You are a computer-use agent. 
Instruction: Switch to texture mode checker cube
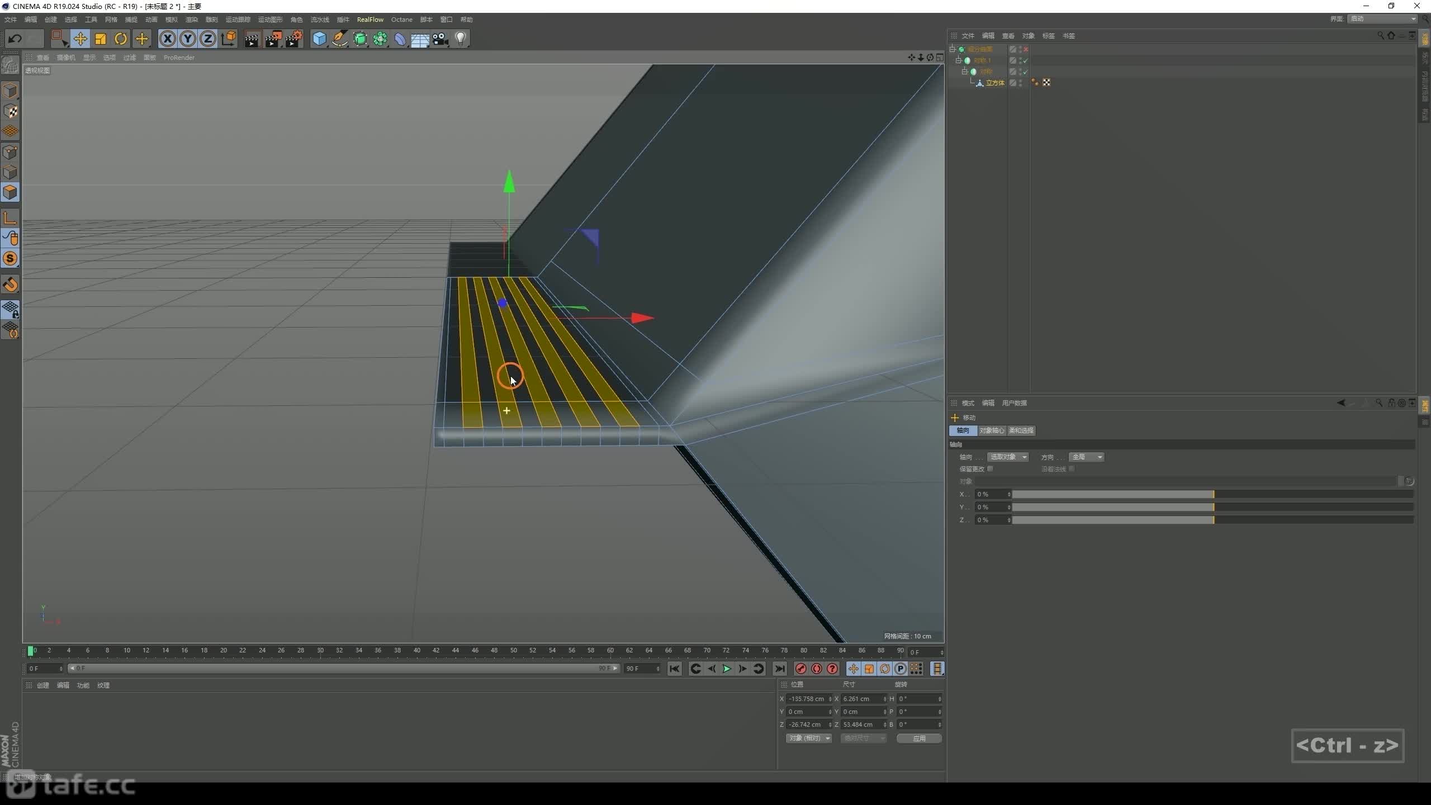click(10, 111)
